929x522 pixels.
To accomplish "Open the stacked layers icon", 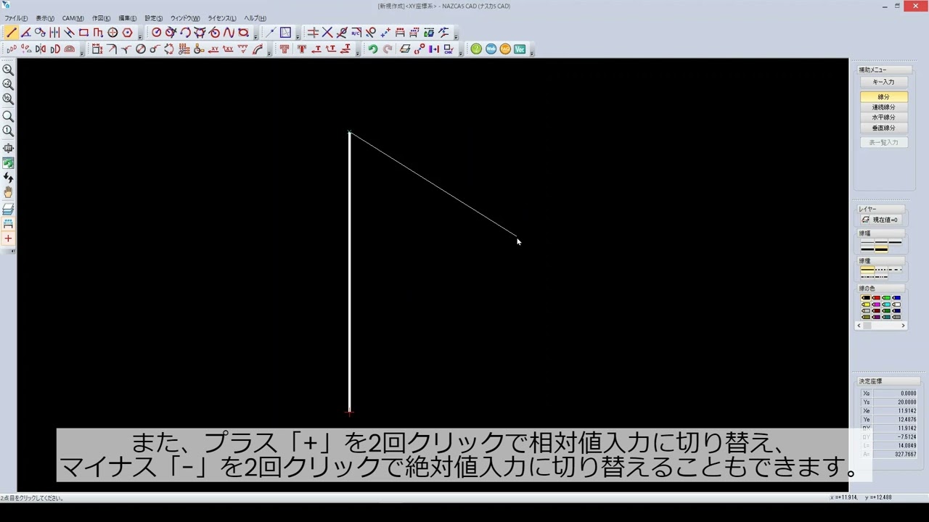I will tap(8, 209).
